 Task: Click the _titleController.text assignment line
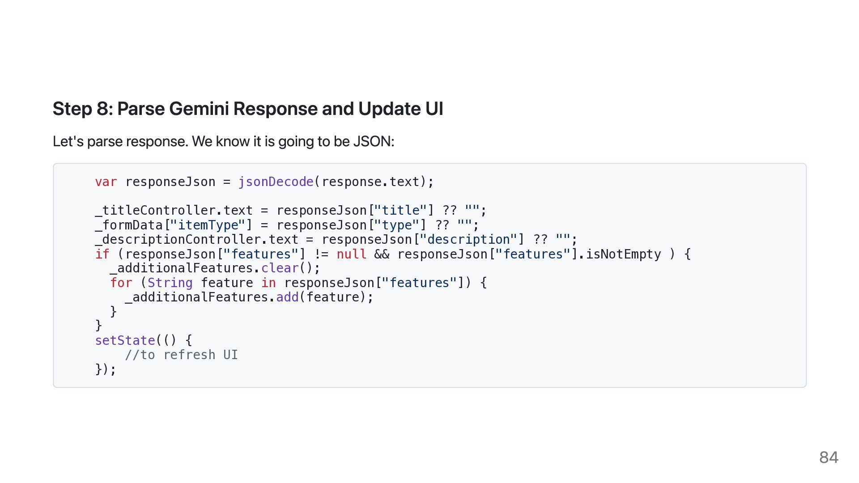point(290,210)
